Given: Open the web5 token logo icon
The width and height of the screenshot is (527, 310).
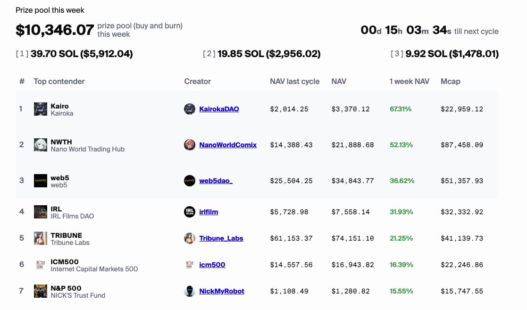Looking at the screenshot, I should 40,181.
